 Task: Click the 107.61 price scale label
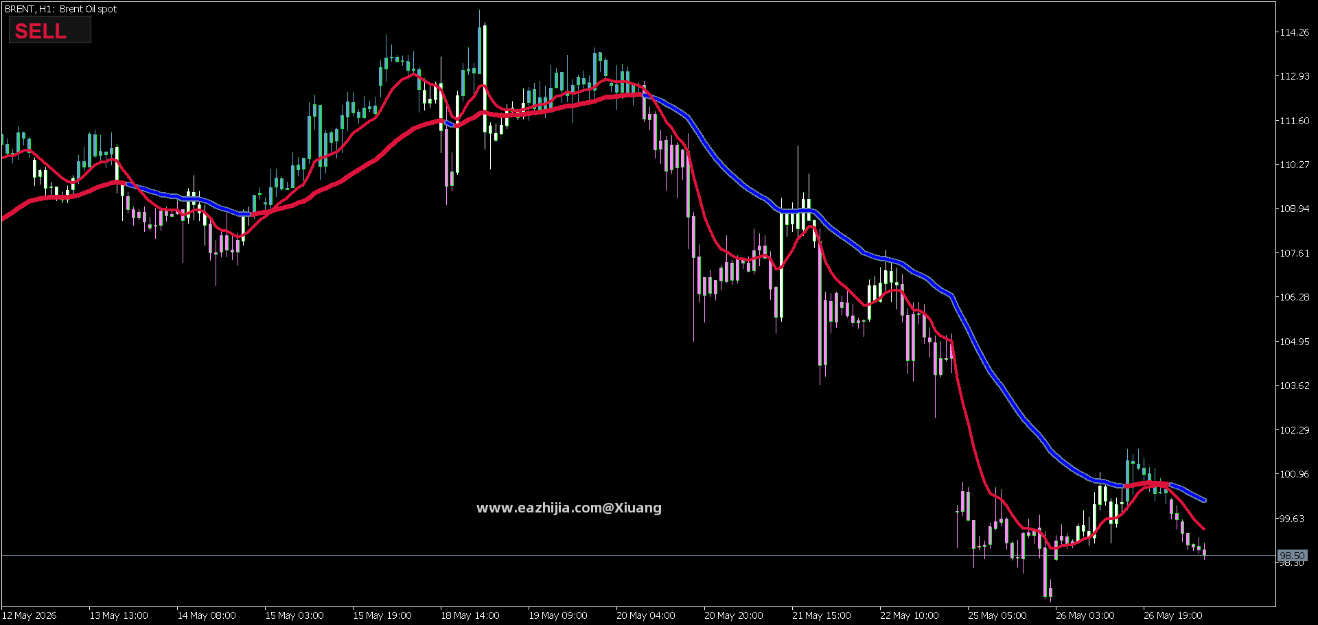click(1294, 253)
